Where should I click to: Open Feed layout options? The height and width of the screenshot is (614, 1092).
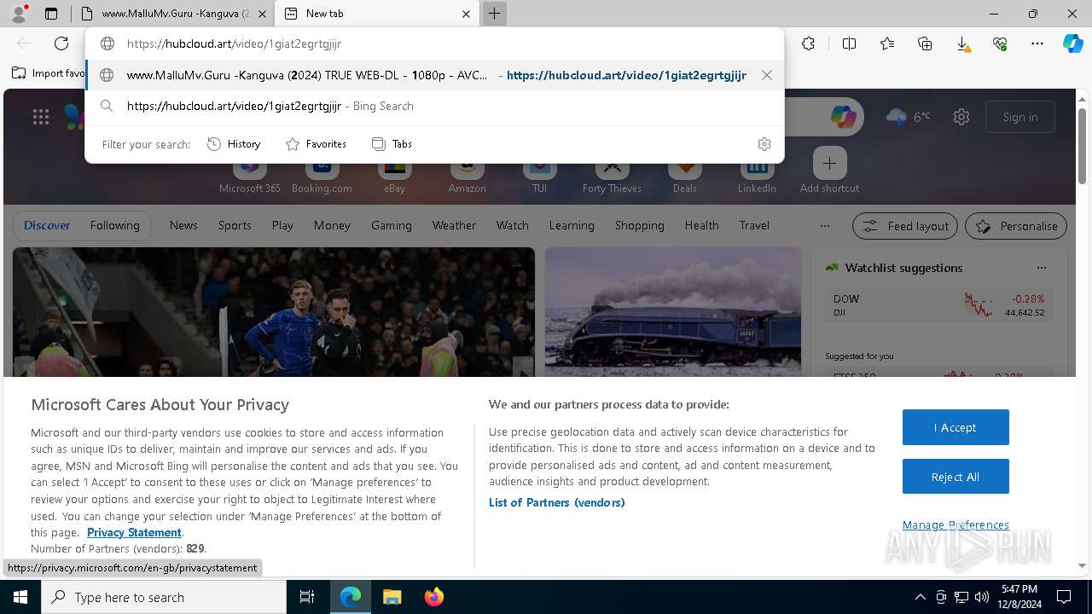point(905,226)
